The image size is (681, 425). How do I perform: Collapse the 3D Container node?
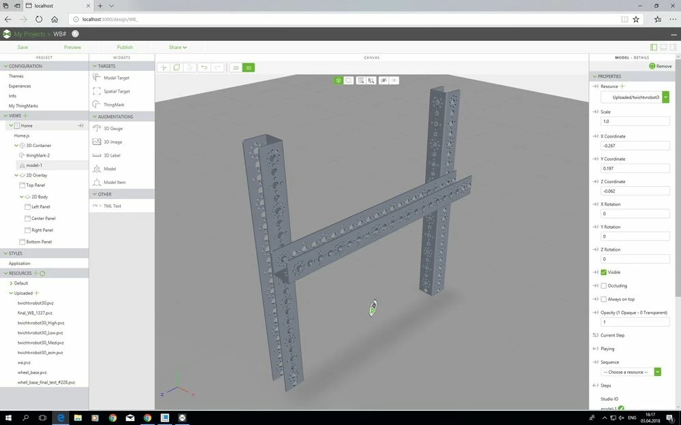coord(16,146)
